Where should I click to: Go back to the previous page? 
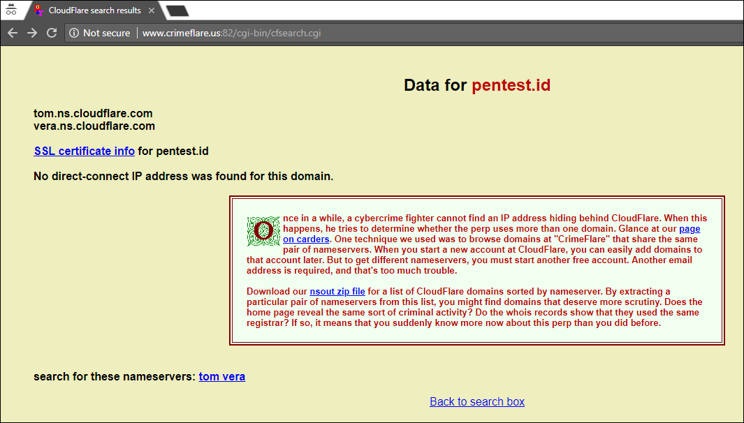click(x=13, y=33)
